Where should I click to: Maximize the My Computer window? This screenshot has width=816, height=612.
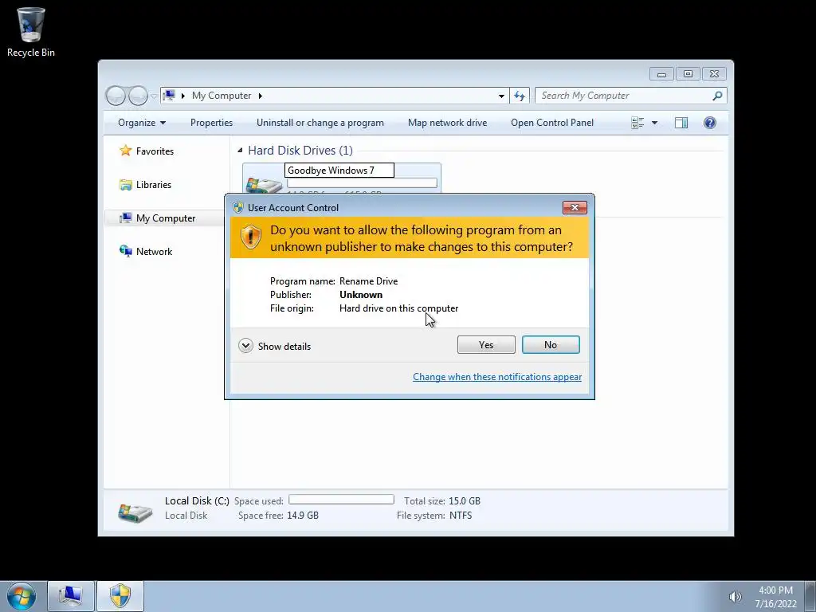(x=688, y=74)
